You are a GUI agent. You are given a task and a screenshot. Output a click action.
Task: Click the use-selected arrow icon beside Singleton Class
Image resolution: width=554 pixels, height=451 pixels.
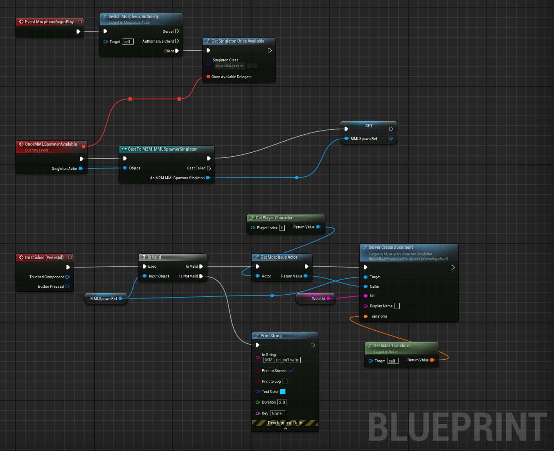coord(249,66)
